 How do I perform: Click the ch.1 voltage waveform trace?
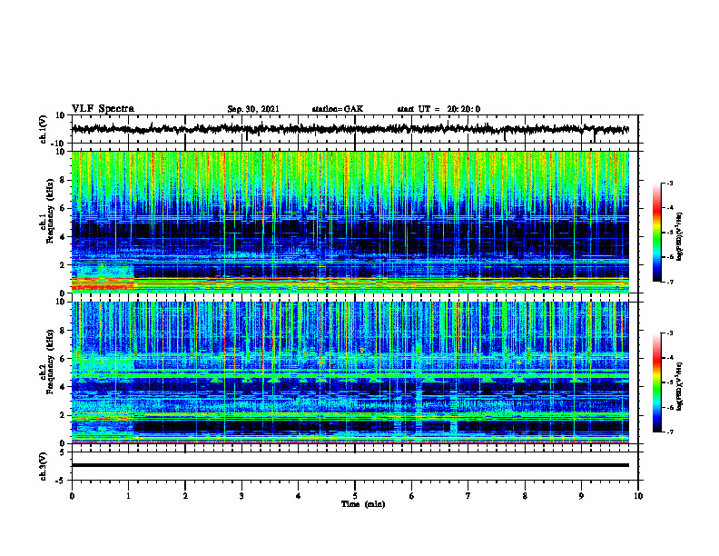tap(350, 129)
